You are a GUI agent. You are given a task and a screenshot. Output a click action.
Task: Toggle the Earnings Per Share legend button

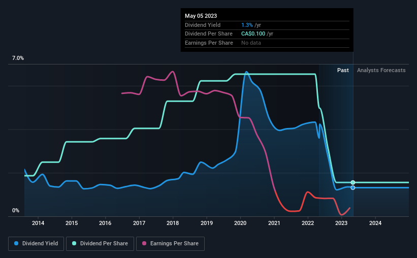coord(170,244)
